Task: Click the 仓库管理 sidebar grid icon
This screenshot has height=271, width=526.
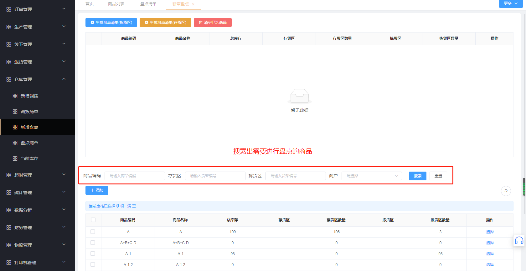Action: pos(9,79)
